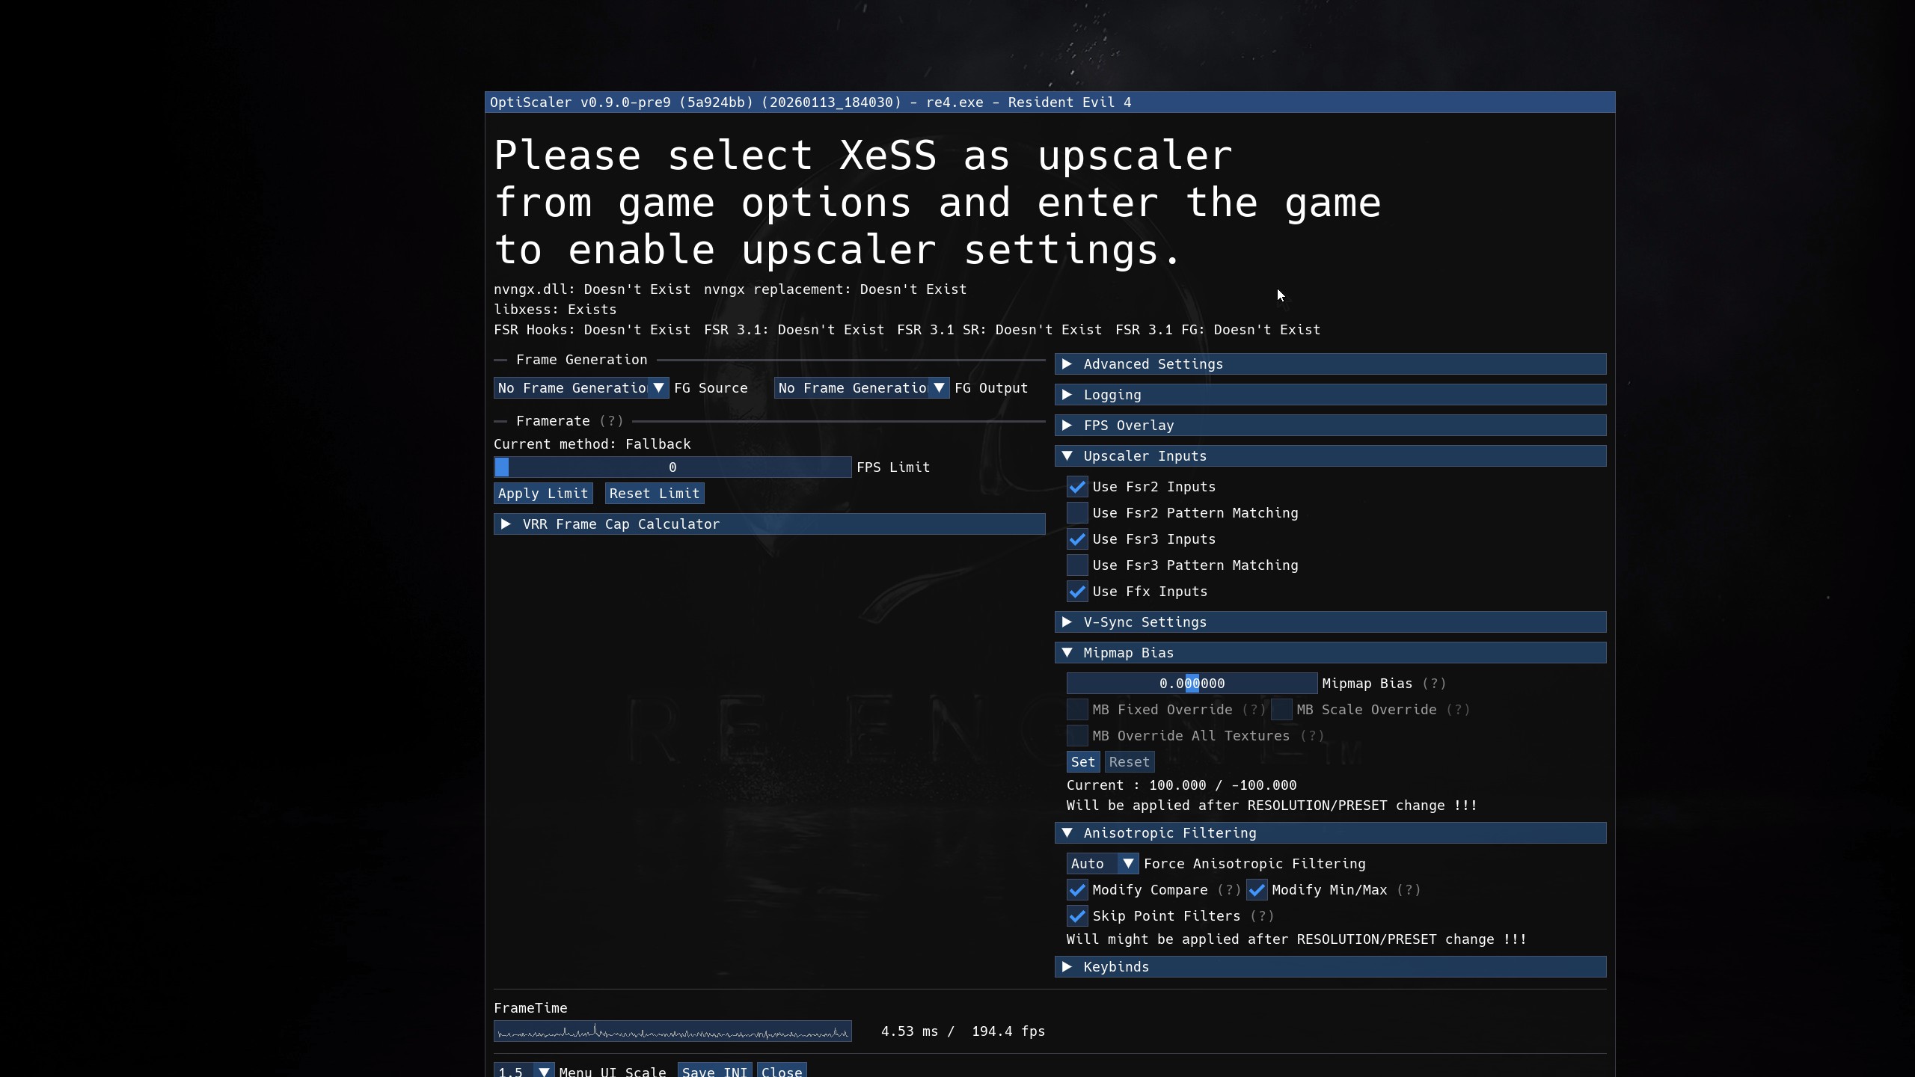The image size is (1915, 1077).
Task: Toggle the Modify Min/Max checkbox
Action: coord(1257,890)
